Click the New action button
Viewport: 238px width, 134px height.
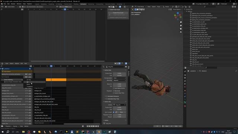(66, 7)
